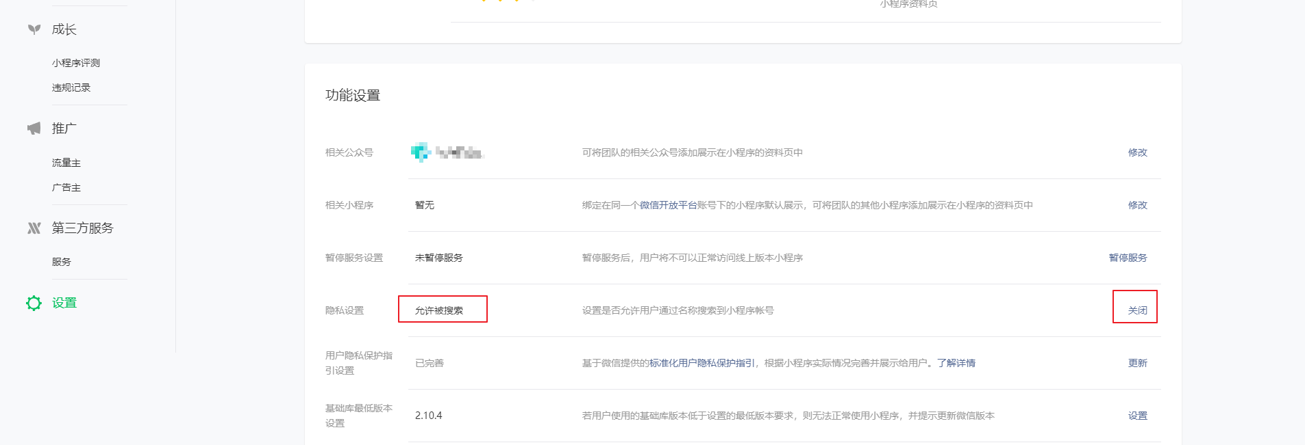Click the 相关公众号 row label
The image size is (1305, 445).
[x=349, y=152]
